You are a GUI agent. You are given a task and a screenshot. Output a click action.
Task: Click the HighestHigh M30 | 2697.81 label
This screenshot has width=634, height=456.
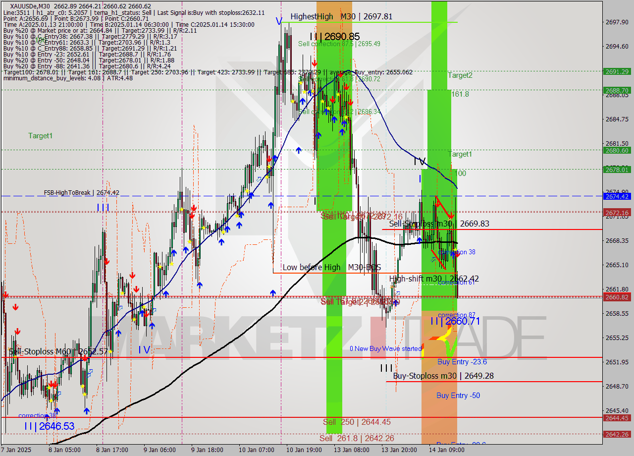tap(341, 16)
